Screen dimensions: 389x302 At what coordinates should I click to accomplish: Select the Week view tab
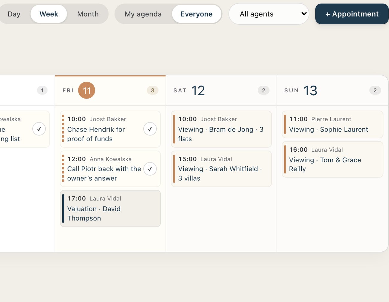pyautogui.click(x=49, y=14)
